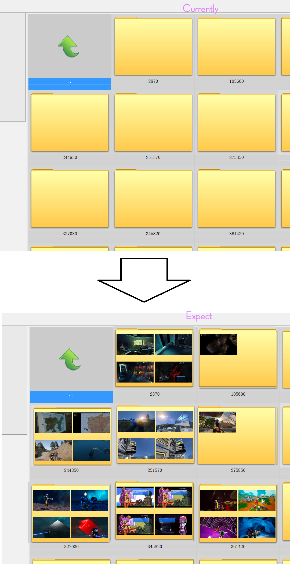Open folder 251570 icon in Expect view

156,435
